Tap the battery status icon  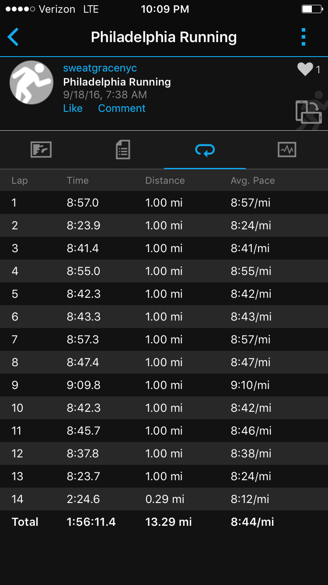tap(311, 9)
